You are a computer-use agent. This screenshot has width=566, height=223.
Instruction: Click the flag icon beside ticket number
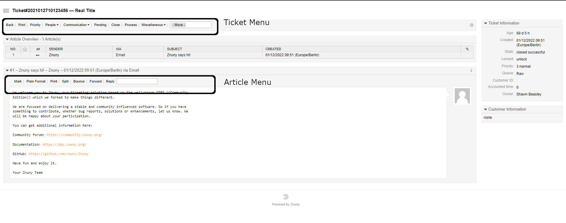(6, 11)
